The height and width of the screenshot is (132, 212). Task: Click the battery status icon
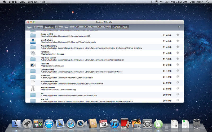tap(166, 2)
